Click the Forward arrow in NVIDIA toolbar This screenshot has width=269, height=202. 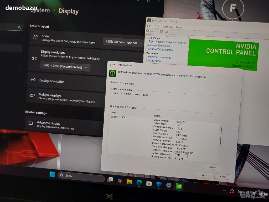(x=161, y=31)
